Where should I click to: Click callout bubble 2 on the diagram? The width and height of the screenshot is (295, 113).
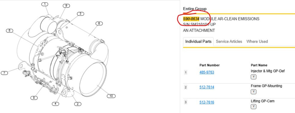78,104
